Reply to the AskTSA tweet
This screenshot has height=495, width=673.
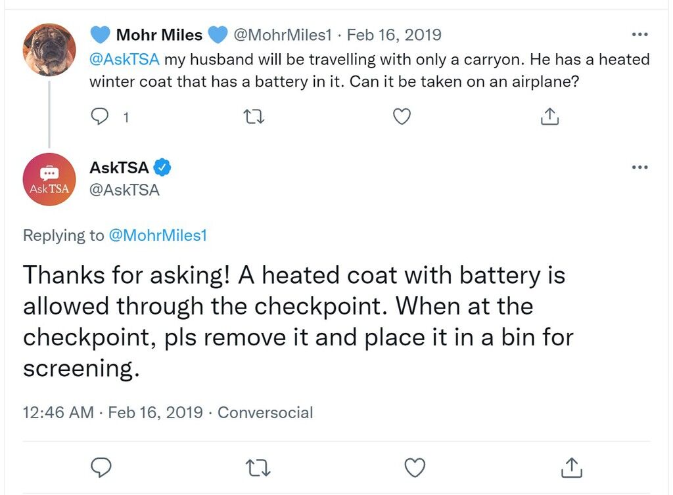[101, 467]
